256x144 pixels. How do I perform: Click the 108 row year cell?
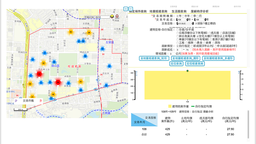pos(144,129)
